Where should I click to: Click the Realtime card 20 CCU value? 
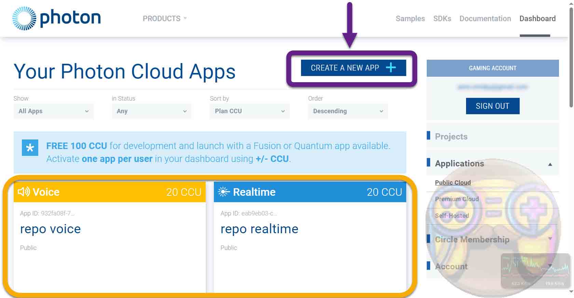[x=384, y=192]
